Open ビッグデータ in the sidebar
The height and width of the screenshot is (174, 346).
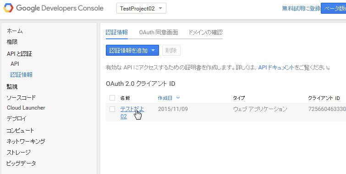click(21, 163)
